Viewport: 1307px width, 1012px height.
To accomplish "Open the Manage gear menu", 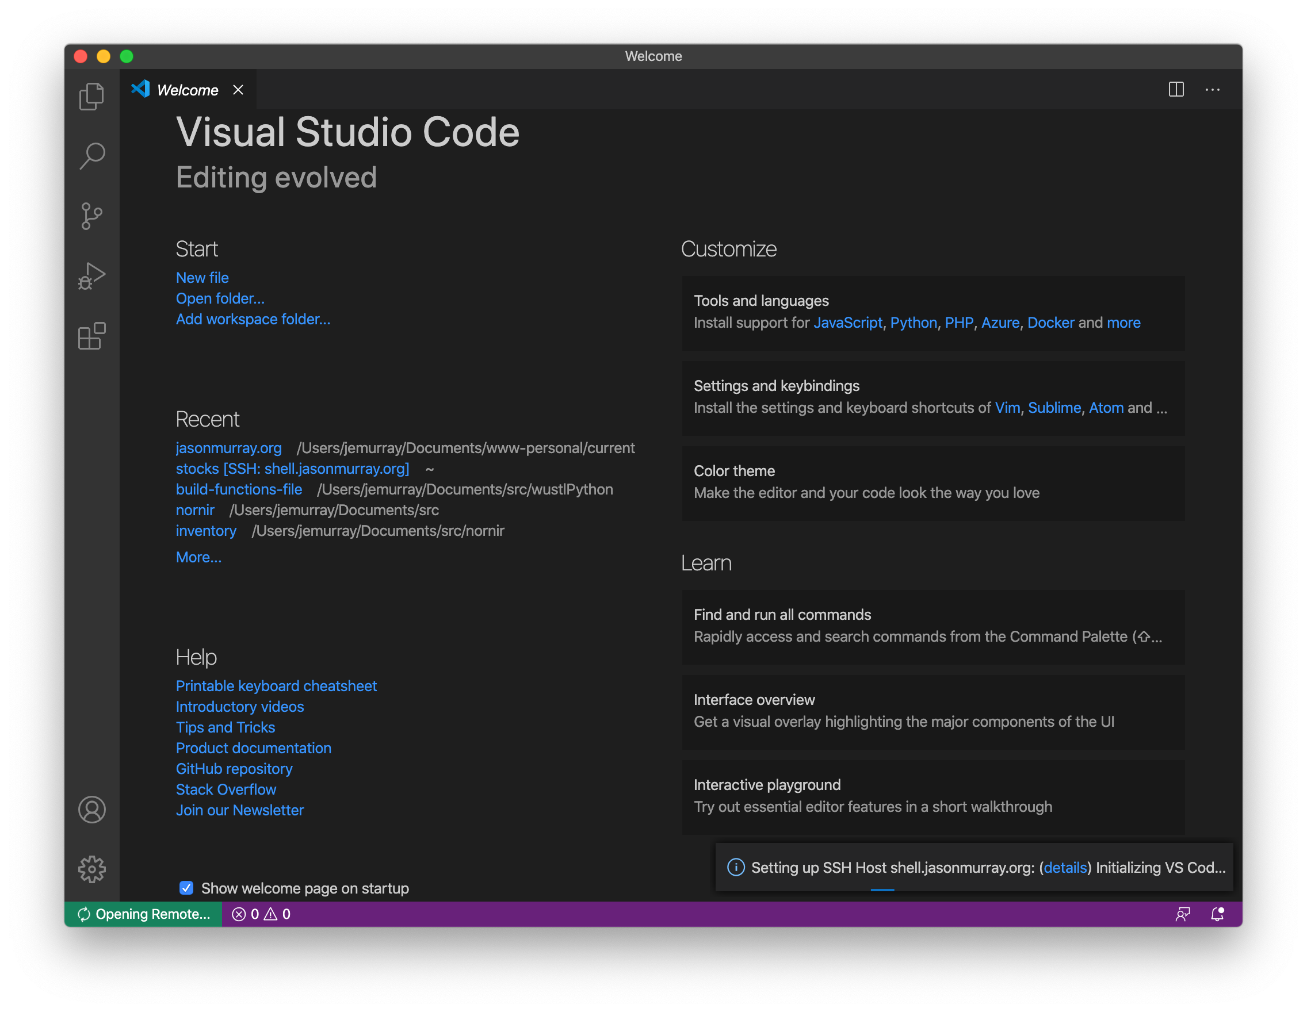I will coord(92,869).
